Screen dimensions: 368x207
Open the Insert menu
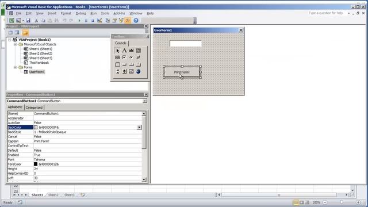(52, 13)
